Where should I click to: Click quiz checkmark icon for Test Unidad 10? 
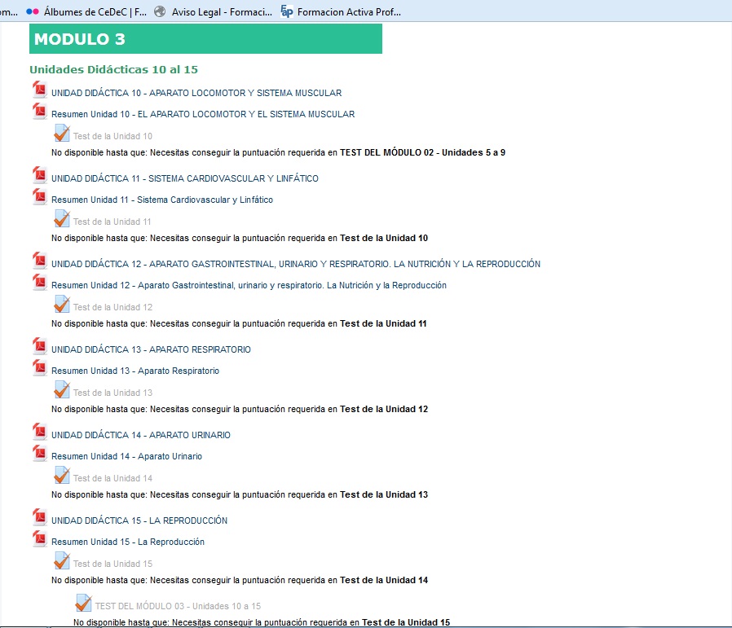point(62,134)
